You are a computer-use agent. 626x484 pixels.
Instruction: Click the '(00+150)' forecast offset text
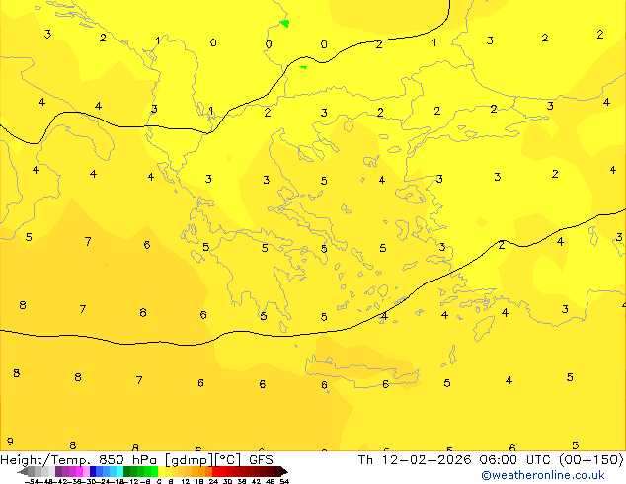[590, 460]
